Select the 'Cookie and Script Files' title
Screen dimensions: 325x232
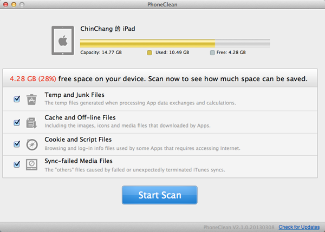78,140
